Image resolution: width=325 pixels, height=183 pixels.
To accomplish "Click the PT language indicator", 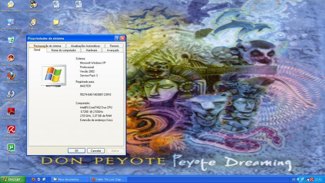I will point(294,180).
